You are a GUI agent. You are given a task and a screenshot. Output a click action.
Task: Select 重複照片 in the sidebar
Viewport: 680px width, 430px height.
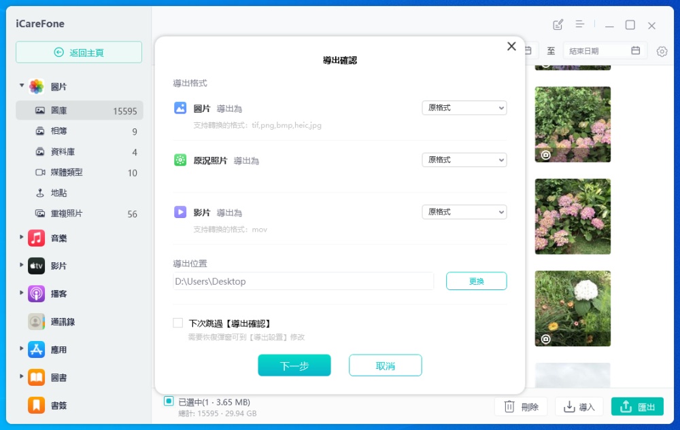[x=67, y=213]
